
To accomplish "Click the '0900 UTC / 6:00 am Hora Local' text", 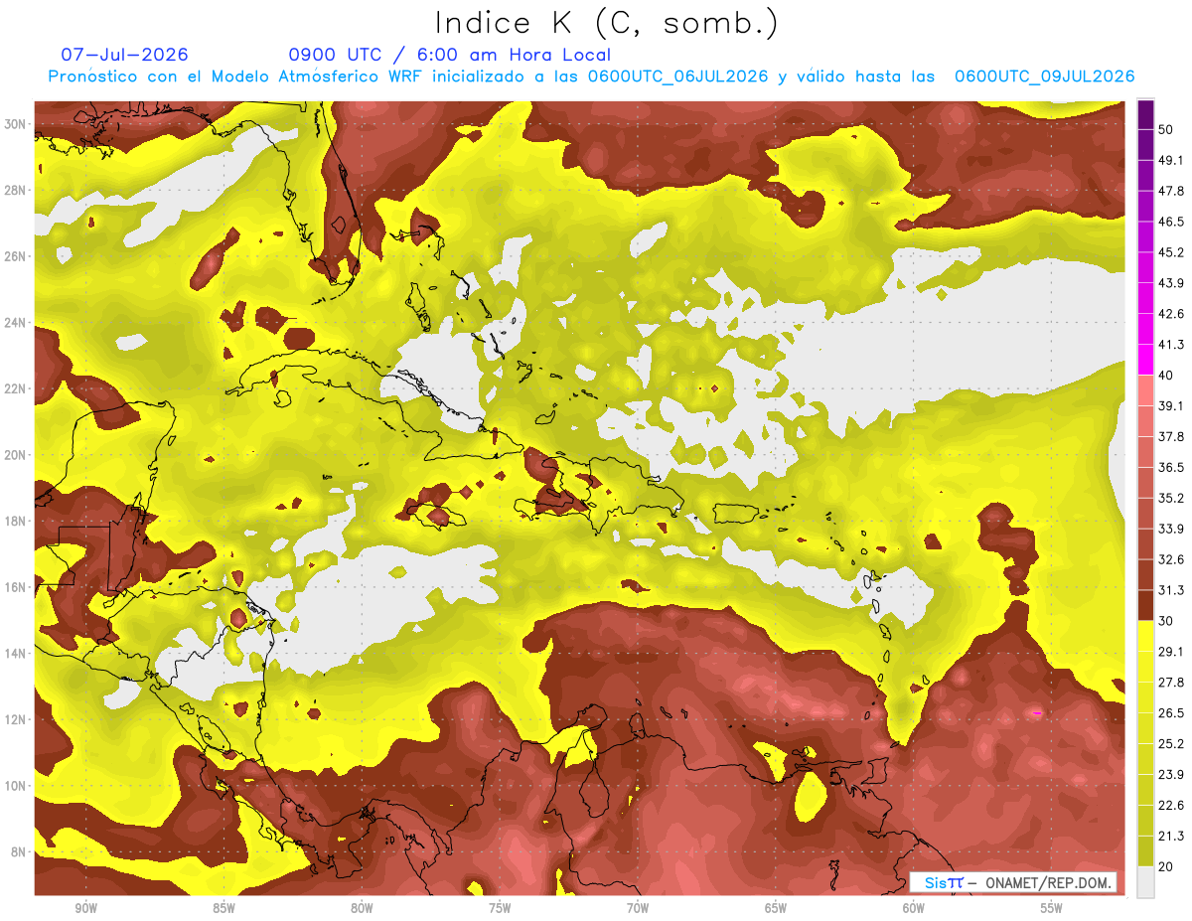I will [x=450, y=55].
